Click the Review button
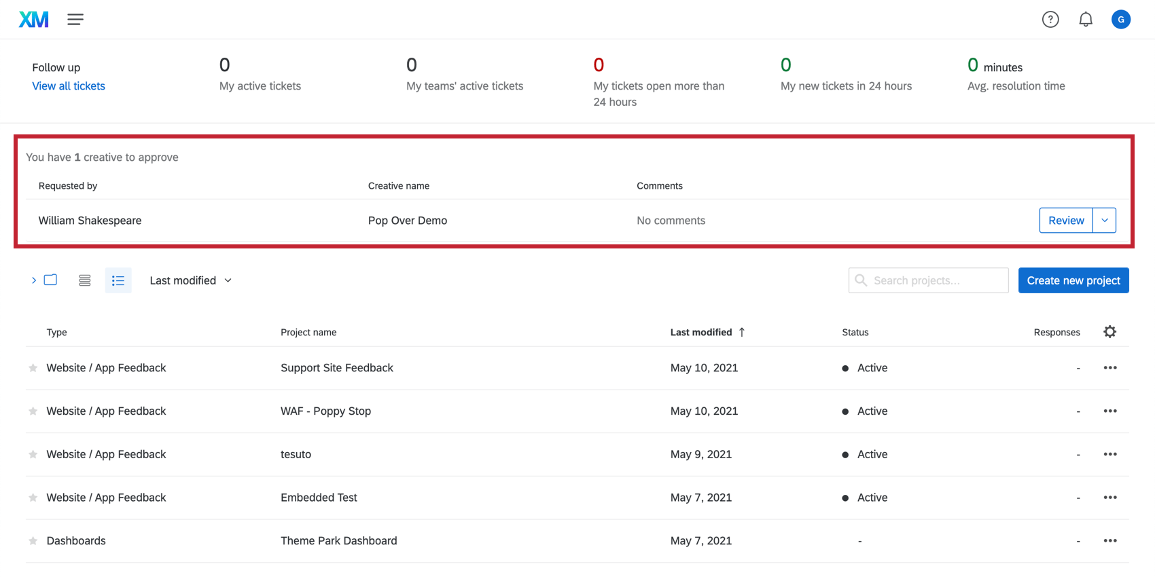 click(x=1066, y=221)
